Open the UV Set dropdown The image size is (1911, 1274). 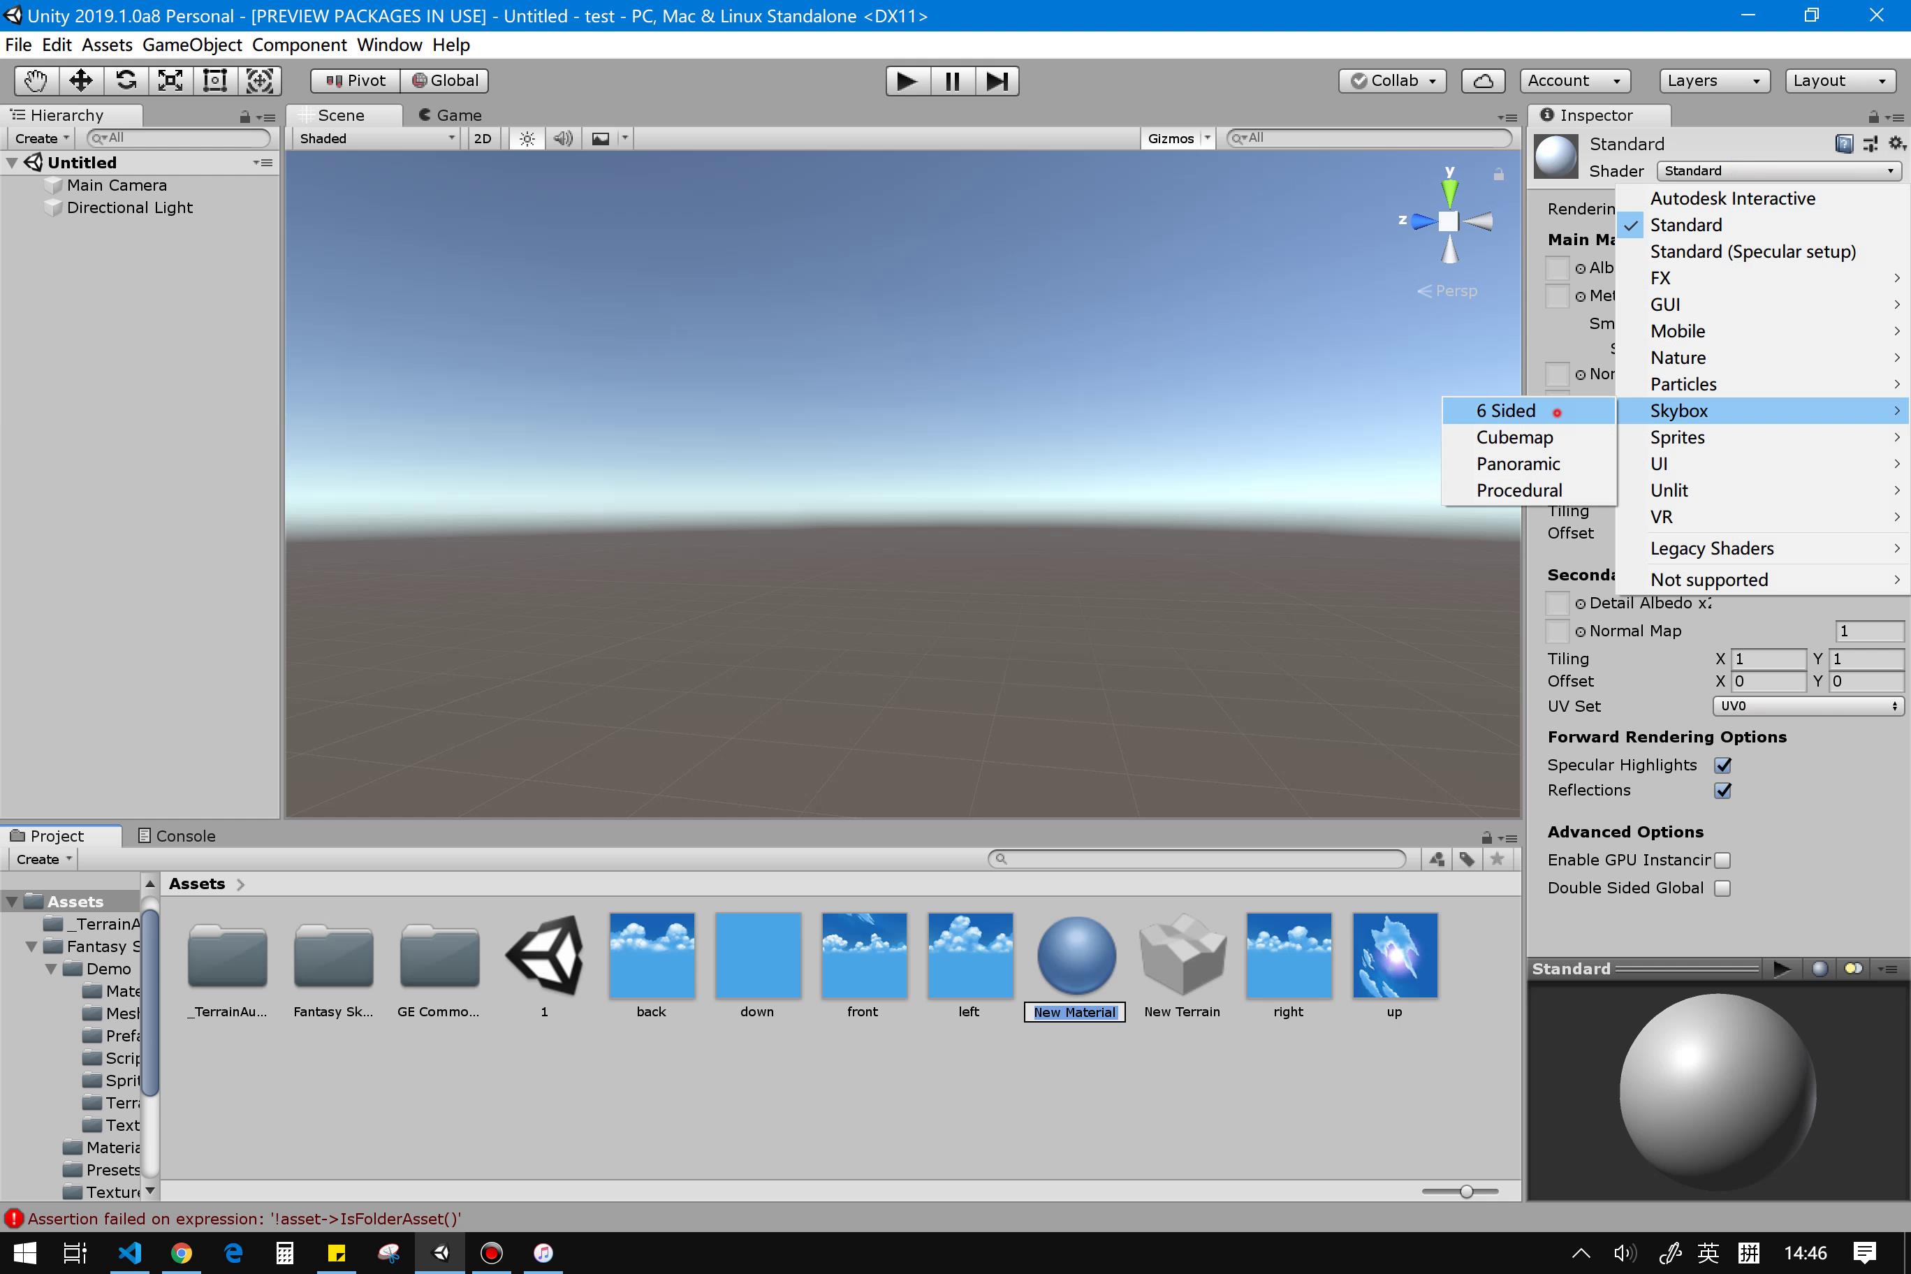click(x=1808, y=706)
